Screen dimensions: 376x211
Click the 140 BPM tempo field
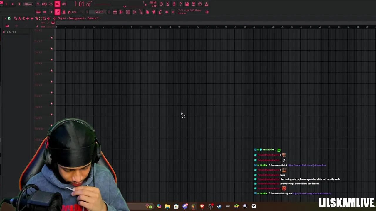coord(27,4)
